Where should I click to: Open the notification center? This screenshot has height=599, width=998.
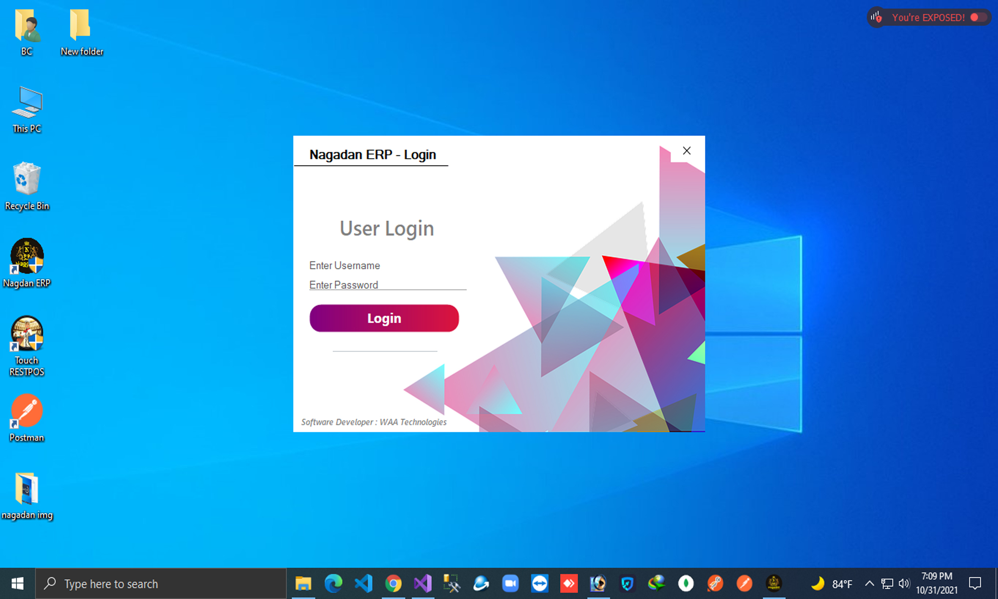tap(975, 584)
